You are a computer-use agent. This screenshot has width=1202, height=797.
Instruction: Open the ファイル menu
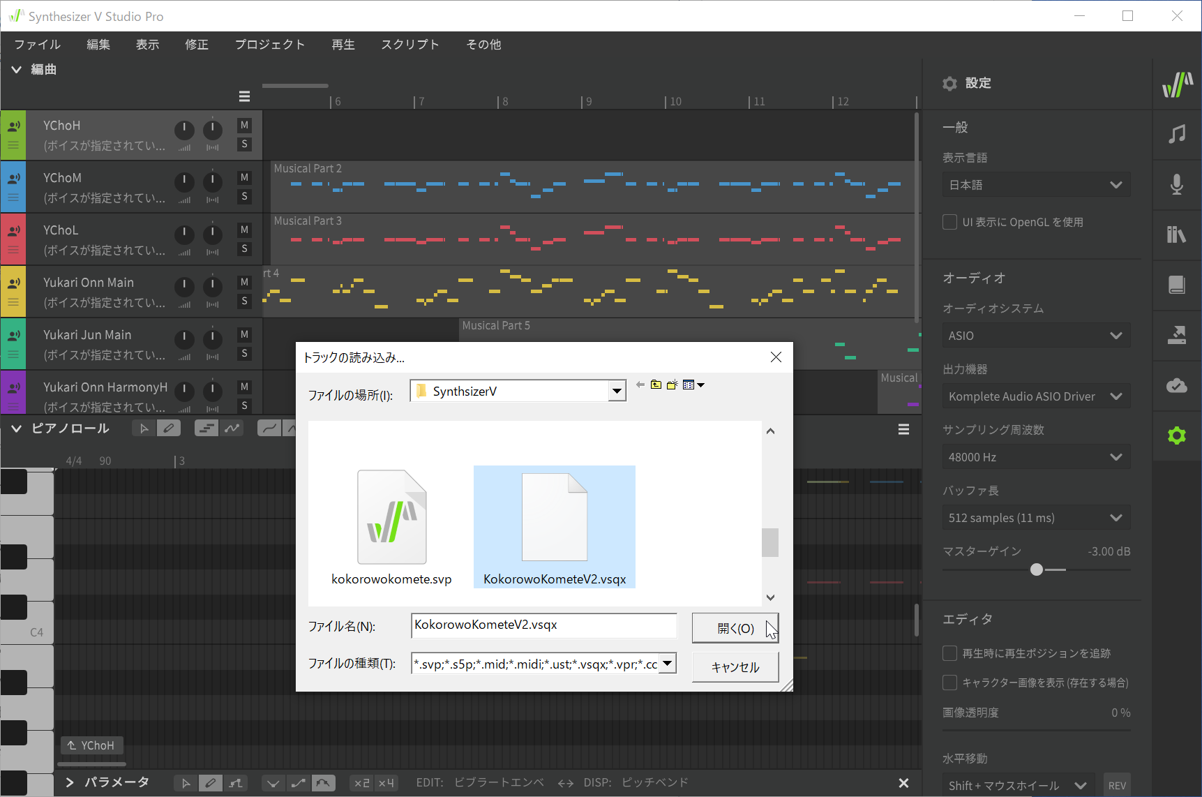38,45
